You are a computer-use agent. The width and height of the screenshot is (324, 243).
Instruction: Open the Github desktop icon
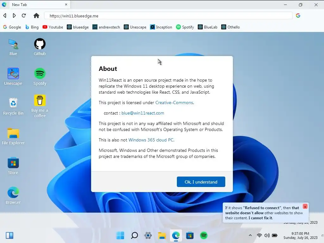[40, 47]
